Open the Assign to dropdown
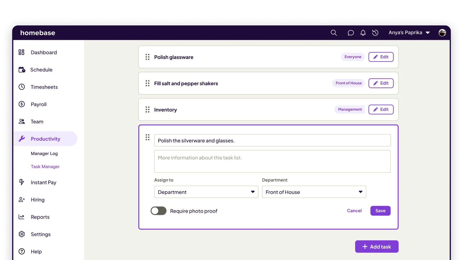Image resolution: width=463 pixels, height=260 pixels. 206,192
